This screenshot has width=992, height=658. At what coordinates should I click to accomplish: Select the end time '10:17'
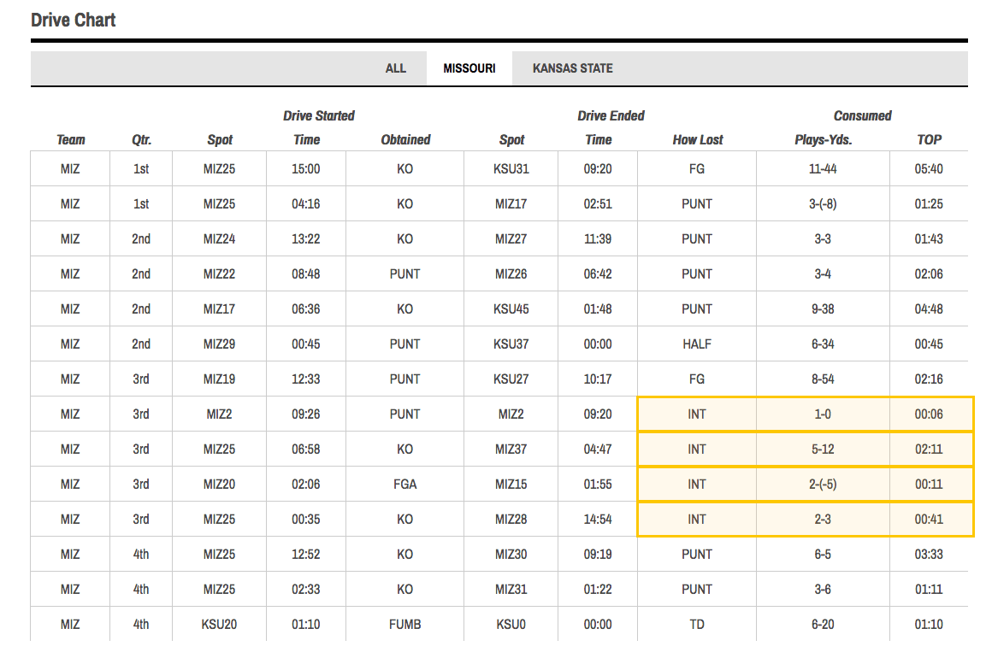598,379
